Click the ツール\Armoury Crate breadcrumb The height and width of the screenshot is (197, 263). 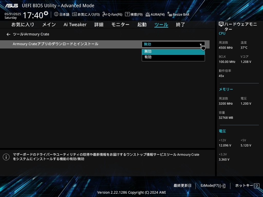[31, 34]
